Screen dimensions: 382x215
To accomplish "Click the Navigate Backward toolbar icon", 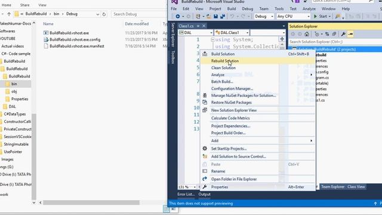I will point(178,16).
